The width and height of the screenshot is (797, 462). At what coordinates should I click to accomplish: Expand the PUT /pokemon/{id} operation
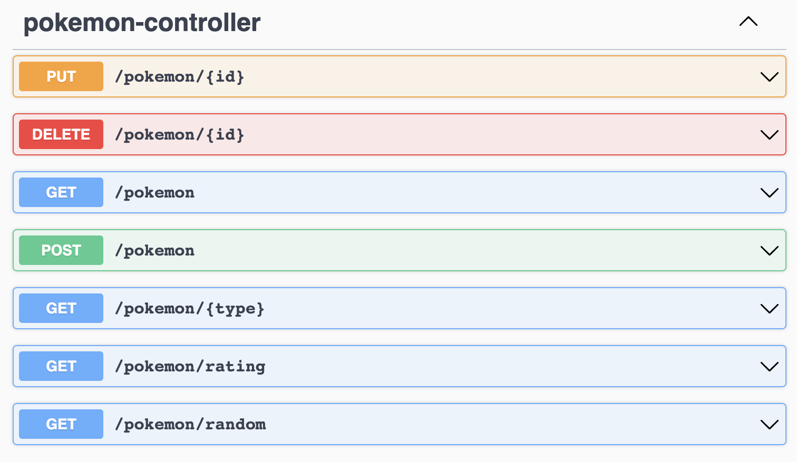coord(769,76)
